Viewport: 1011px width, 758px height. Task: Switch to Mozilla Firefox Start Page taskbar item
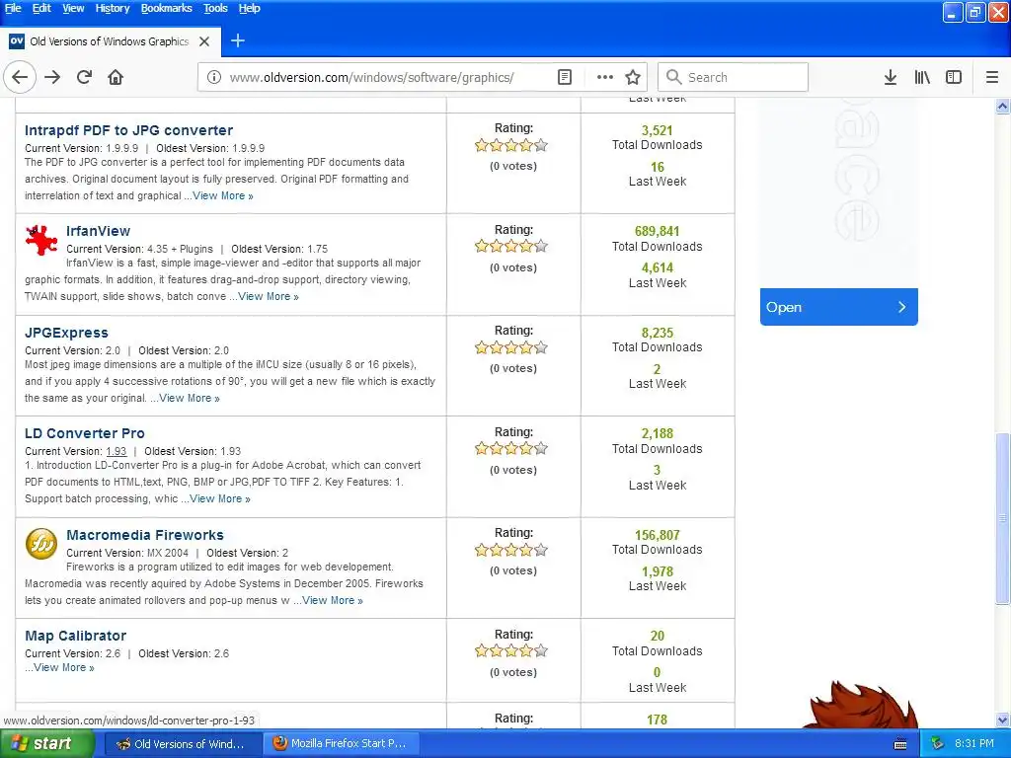343,744
